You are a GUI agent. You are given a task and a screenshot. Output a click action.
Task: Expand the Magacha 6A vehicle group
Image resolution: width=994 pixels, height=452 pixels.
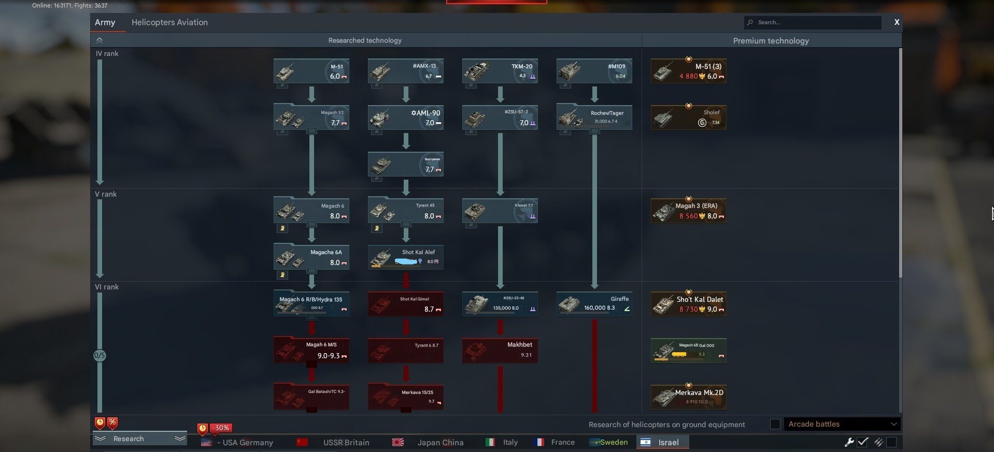tap(311, 271)
